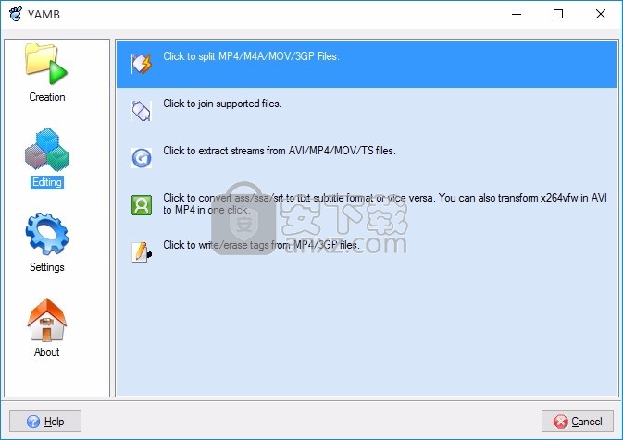623x440 pixels.
Task: Open Help with the Help button
Action: pos(45,421)
